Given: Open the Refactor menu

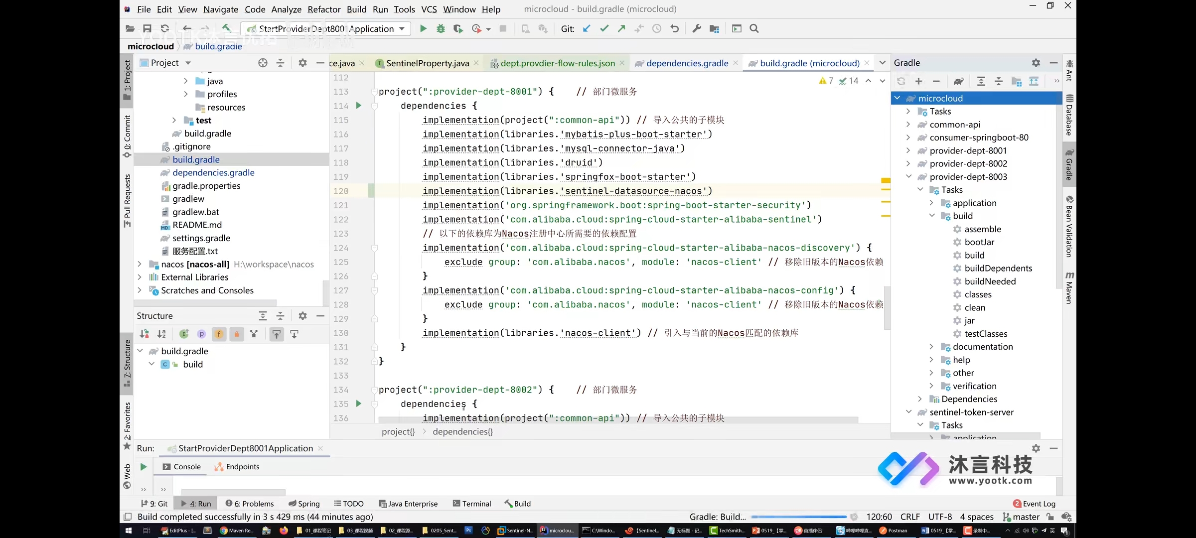Looking at the screenshot, I should tap(324, 9).
